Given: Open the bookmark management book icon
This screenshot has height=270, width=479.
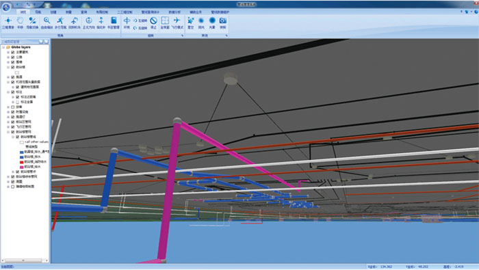Looking at the screenshot, I should tap(114, 23).
